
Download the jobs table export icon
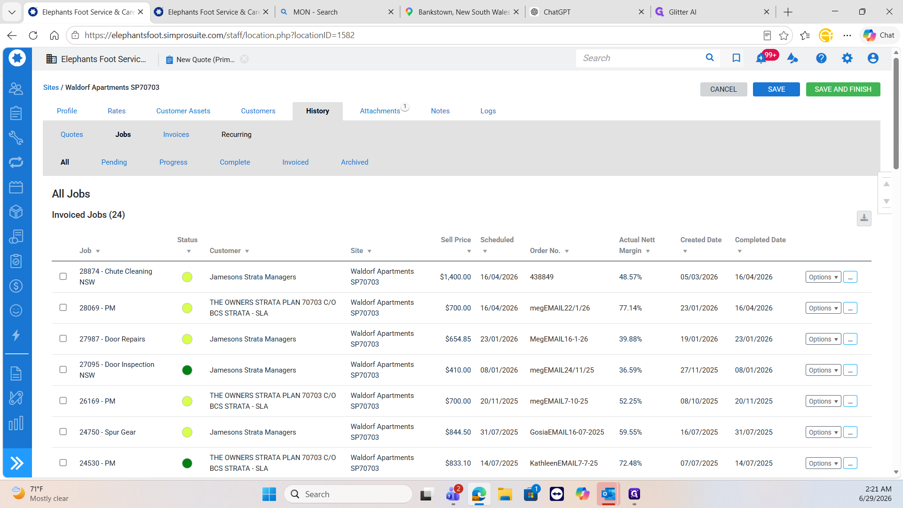pos(864,218)
